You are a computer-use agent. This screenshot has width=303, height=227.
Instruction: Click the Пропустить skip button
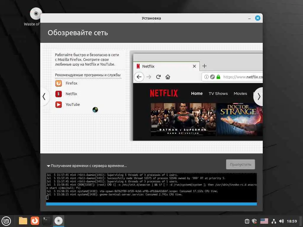[240, 164]
